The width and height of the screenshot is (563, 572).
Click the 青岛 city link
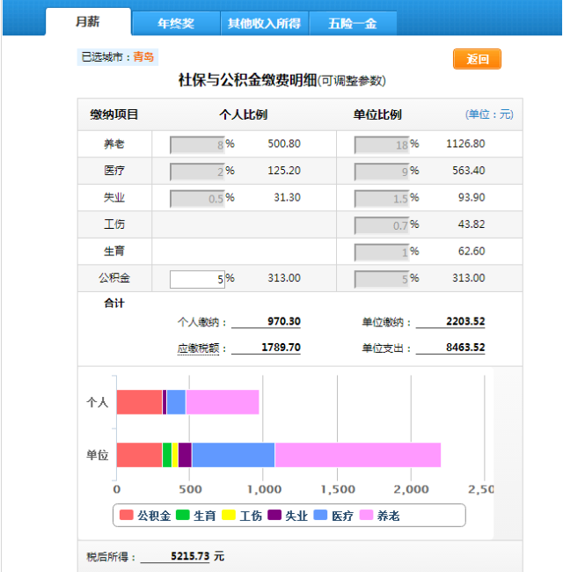click(x=143, y=57)
